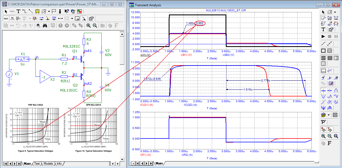The height and width of the screenshot is (168, 342).
Task: Click the IC(Q1) (A) trace label
Action: (x=146, y=105)
